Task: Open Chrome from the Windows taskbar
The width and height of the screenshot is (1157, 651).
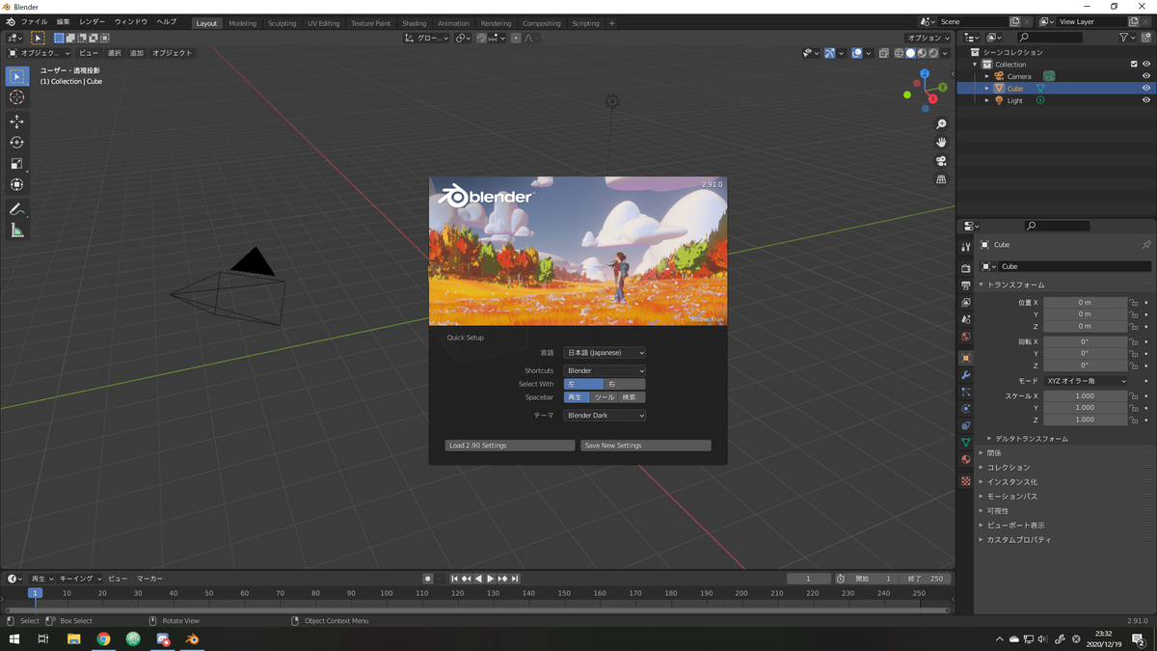Action: 103,639
